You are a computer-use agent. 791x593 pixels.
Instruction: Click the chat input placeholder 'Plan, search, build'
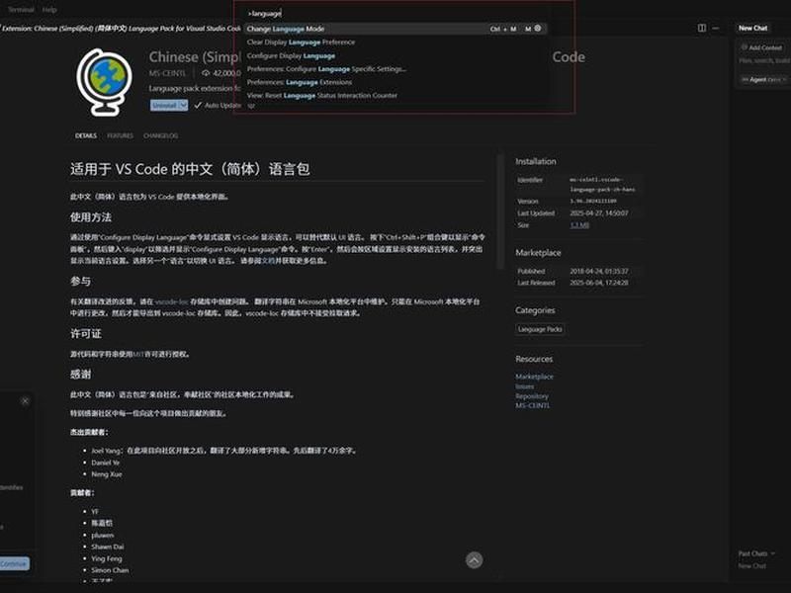[763, 60]
